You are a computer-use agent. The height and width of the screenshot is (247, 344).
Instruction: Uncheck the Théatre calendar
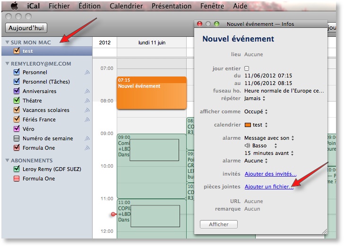pyautogui.click(x=17, y=100)
